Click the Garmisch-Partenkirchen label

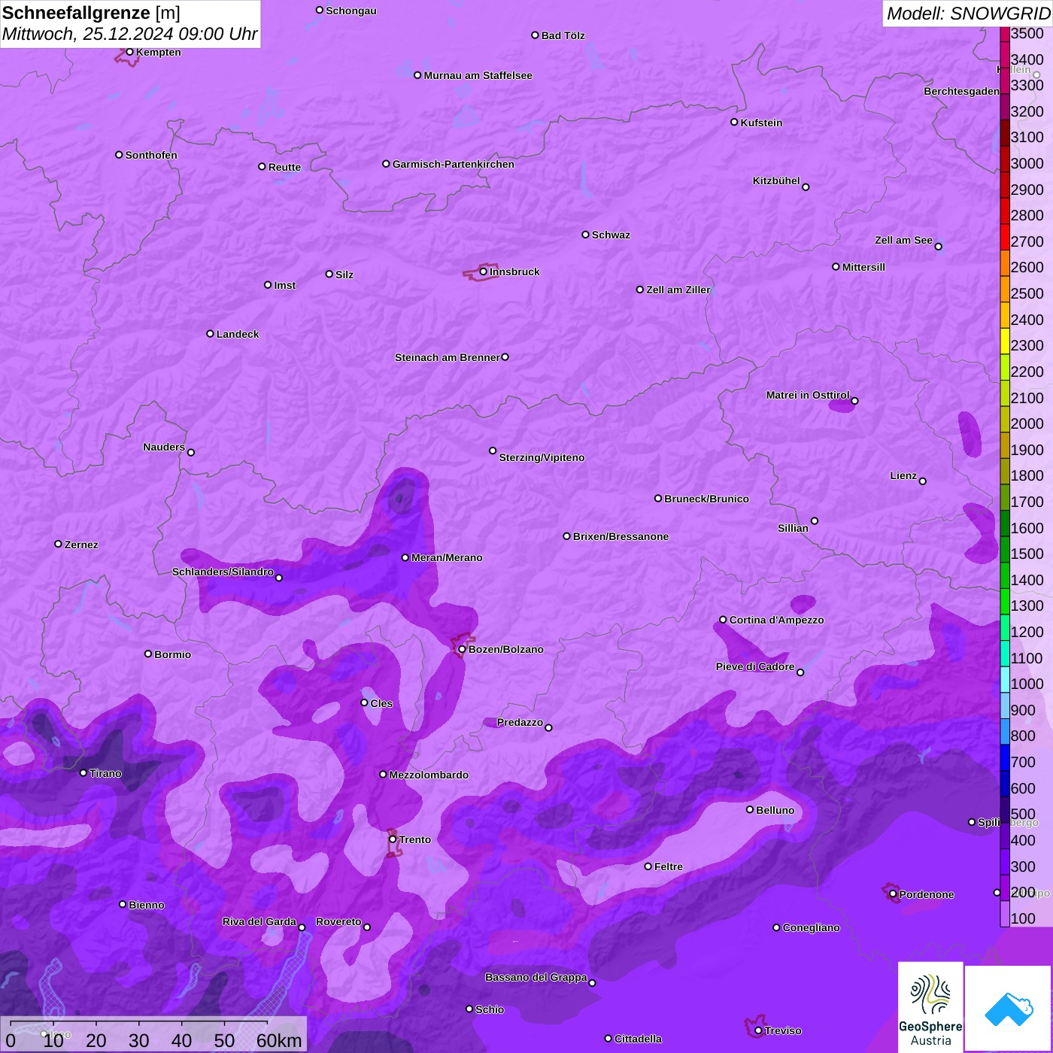tap(454, 164)
